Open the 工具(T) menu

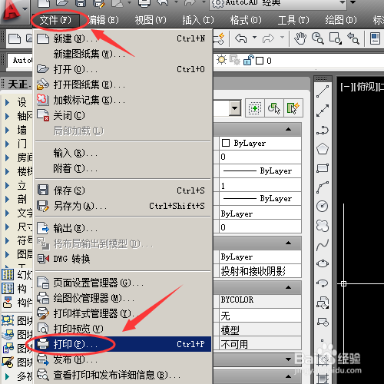point(293,20)
